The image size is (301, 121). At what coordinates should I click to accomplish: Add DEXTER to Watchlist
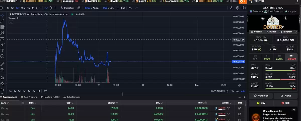coord(261,96)
